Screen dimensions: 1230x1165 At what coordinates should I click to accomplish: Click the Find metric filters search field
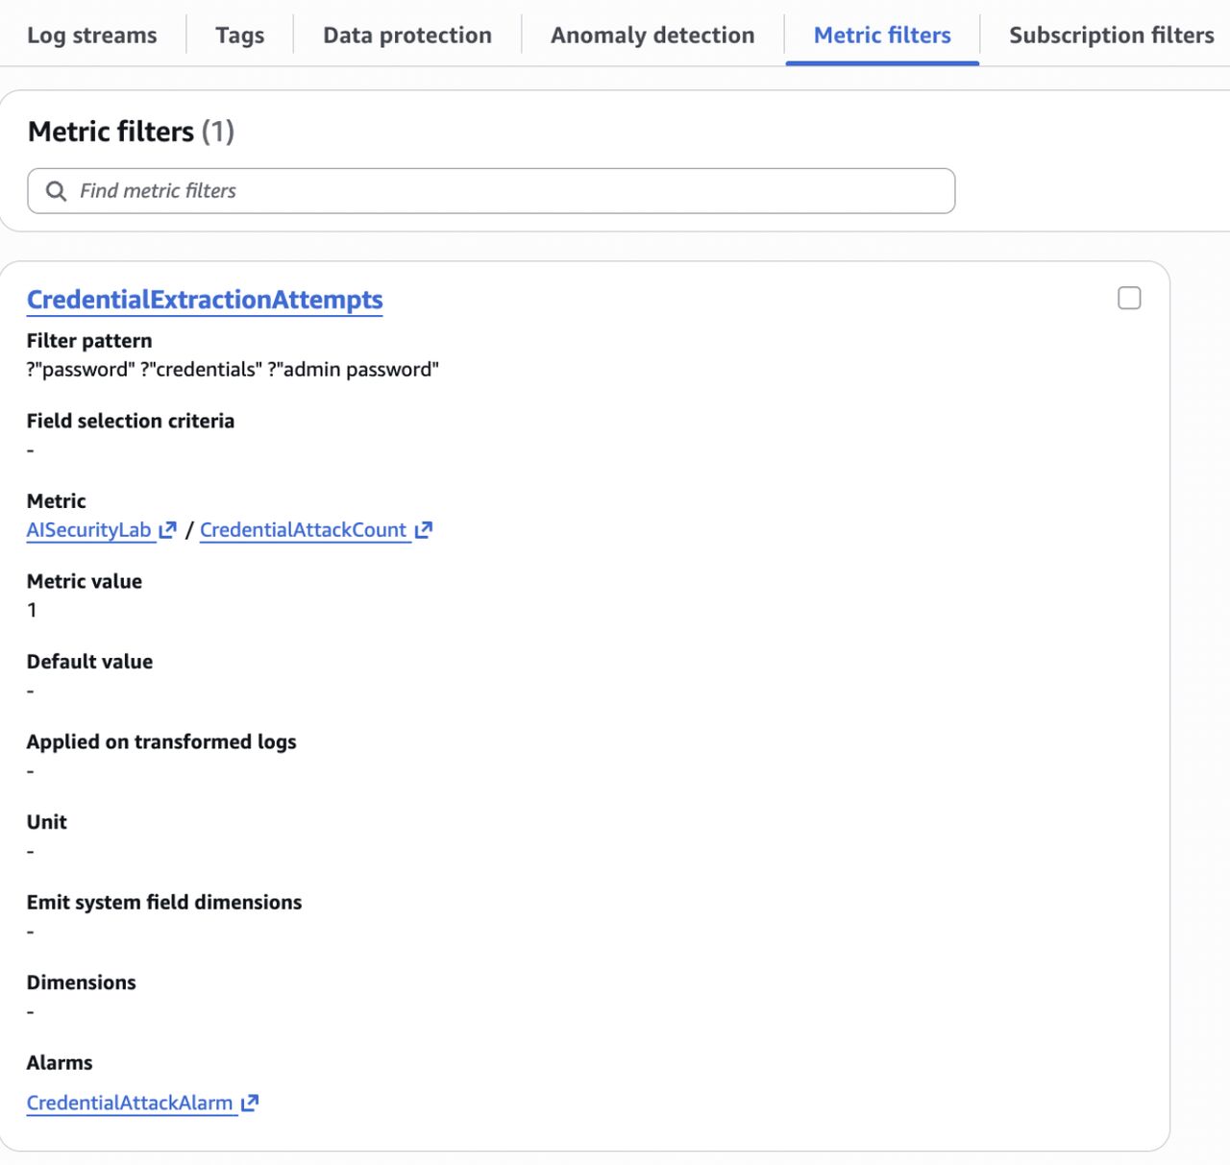tap(491, 191)
